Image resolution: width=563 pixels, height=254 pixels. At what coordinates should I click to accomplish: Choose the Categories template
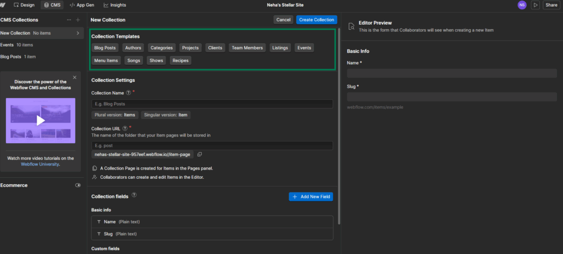[x=162, y=48]
